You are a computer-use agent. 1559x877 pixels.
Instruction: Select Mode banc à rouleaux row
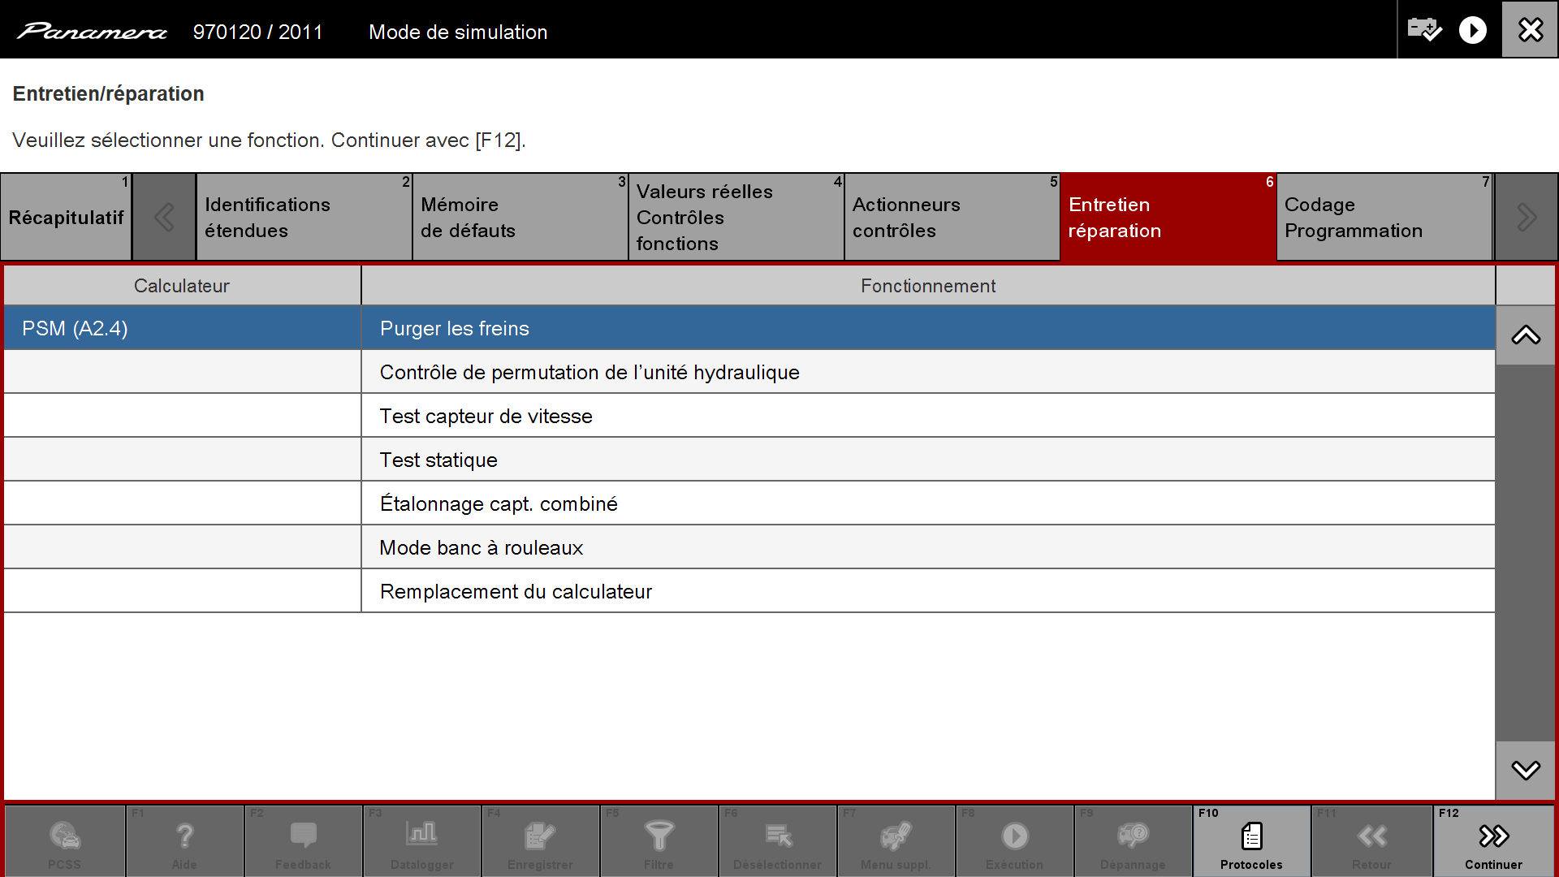point(481,547)
